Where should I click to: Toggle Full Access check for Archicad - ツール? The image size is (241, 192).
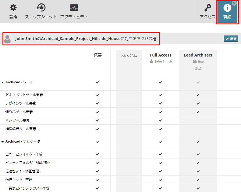(x=161, y=82)
